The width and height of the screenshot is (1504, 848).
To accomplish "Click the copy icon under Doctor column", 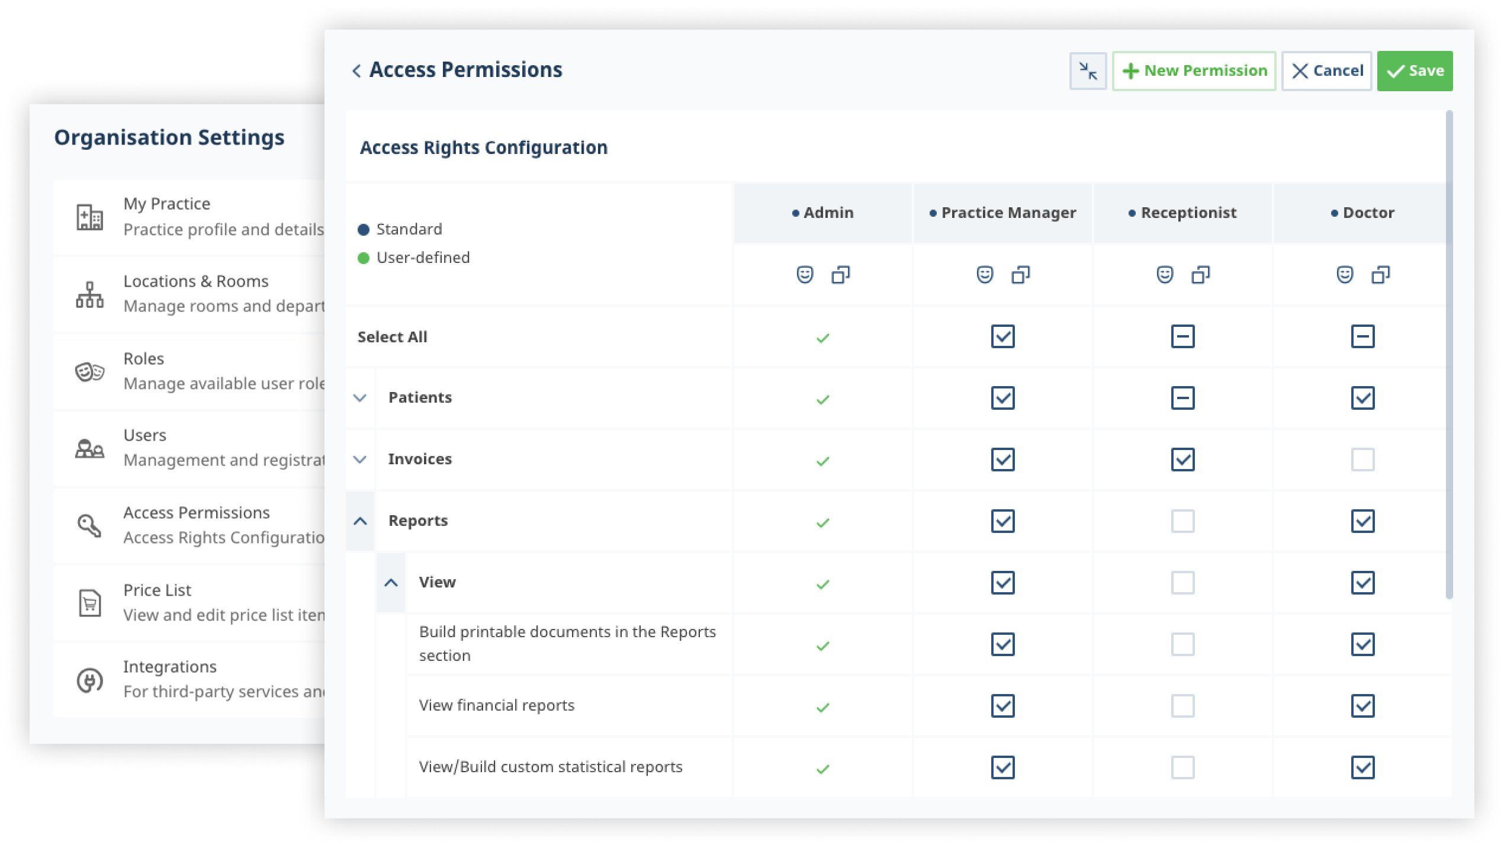I will click(1380, 275).
